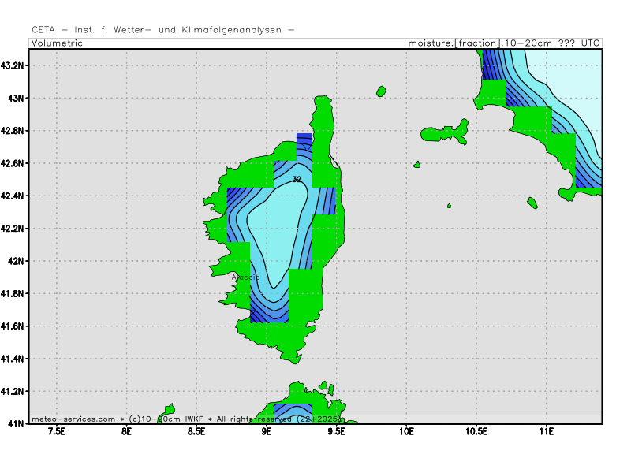The height and width of the screenshot is (473, 631).
Task: Click the 9E longitude axis label
Action: (x=267, y=432)
